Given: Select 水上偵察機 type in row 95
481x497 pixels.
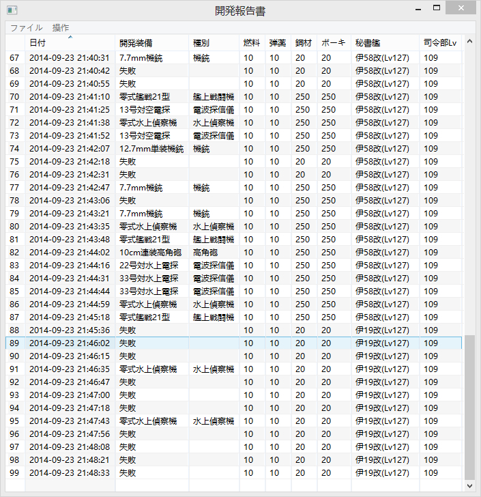Looking at the screenshot, I should pos(214,422).
